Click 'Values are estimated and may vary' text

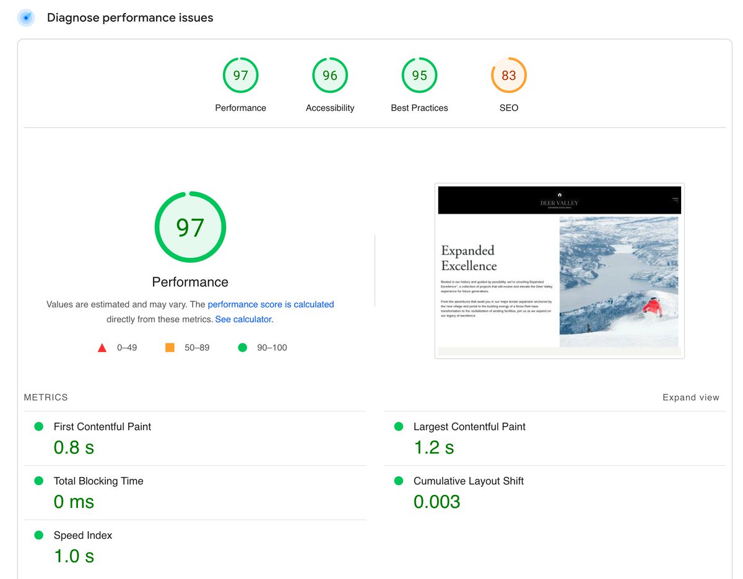pyautogui.click(x=116, y=304)
